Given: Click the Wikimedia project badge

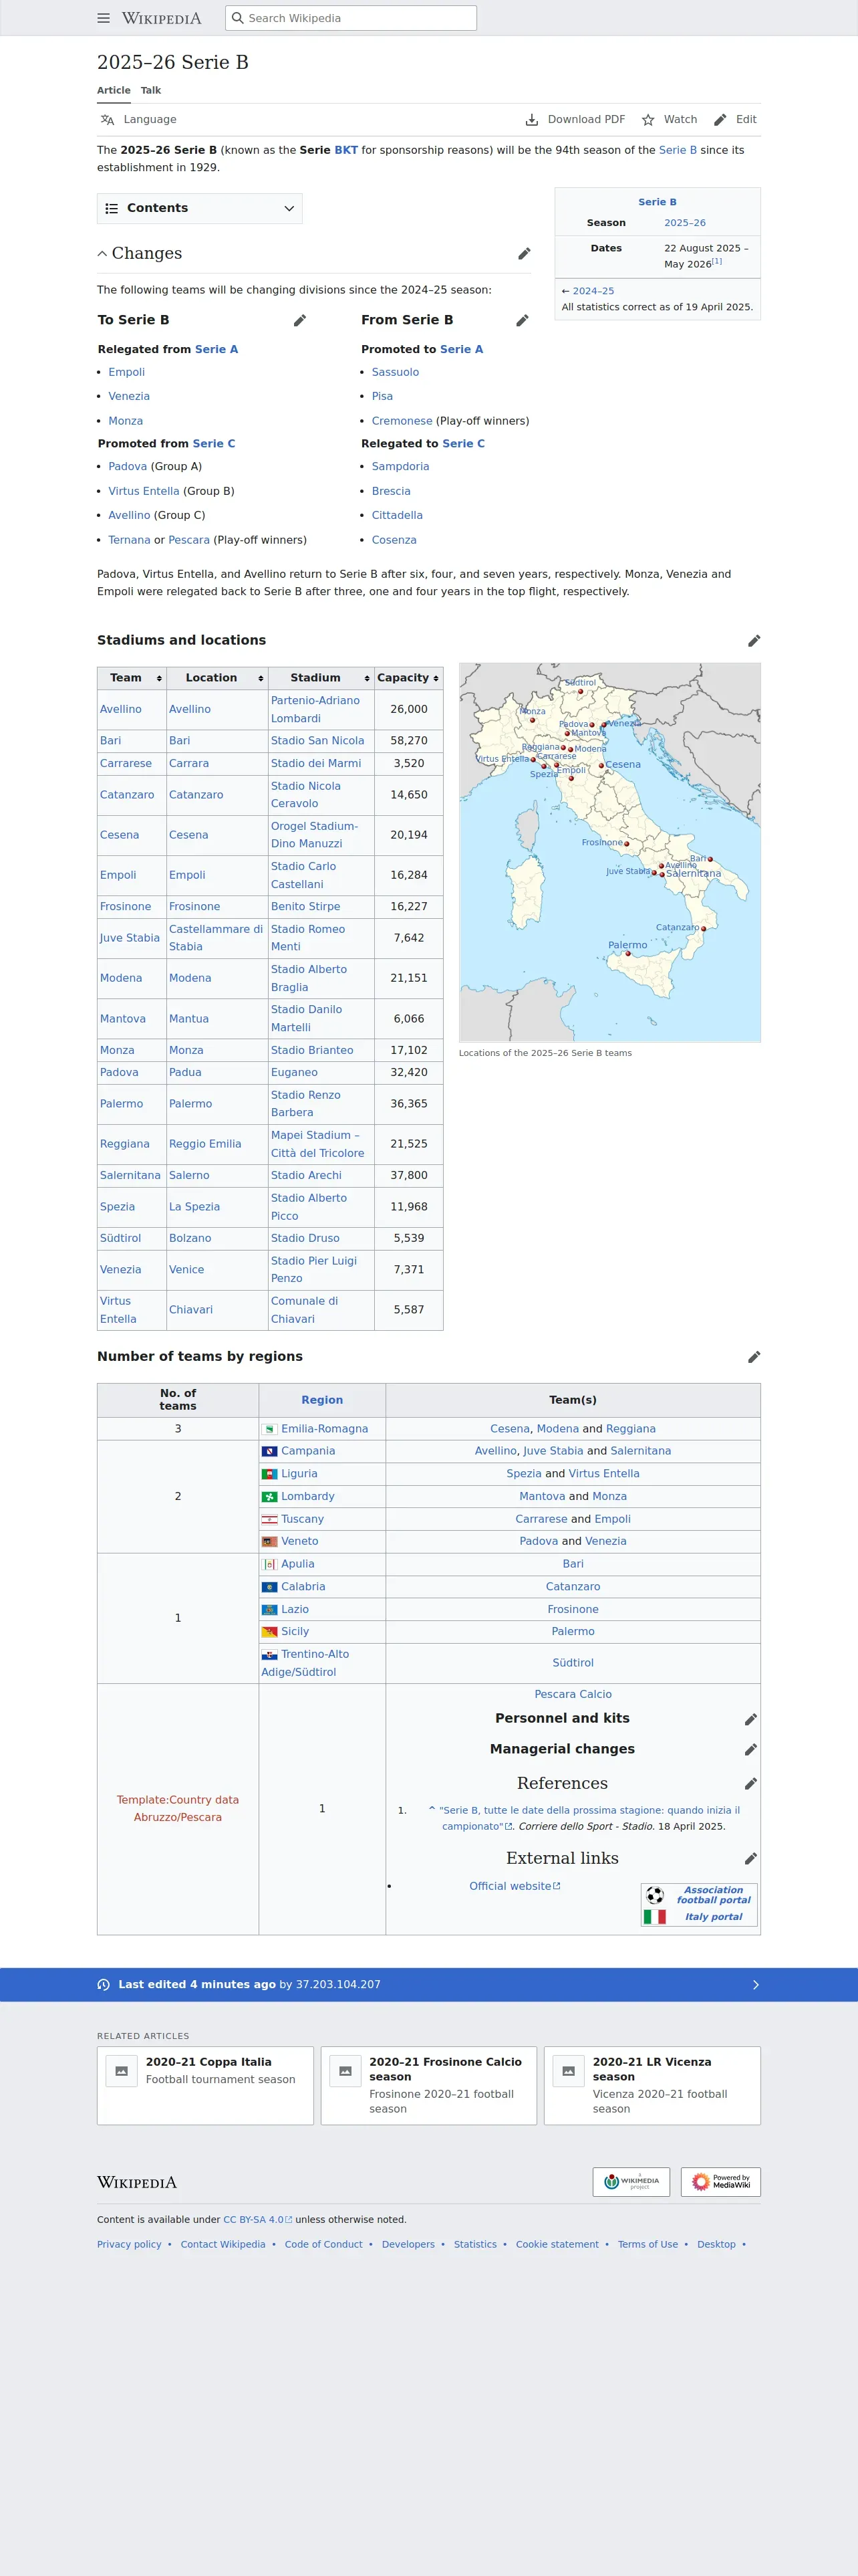Looking at the screenshot, I should point(631,2182).
